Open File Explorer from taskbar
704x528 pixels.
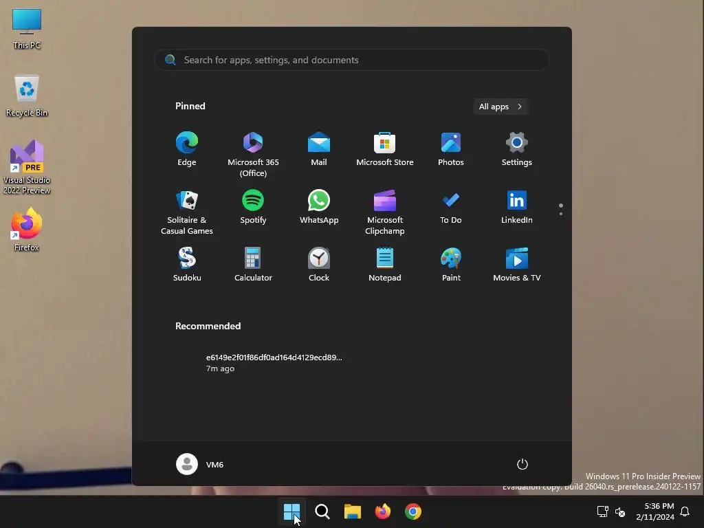coord(353,511)
